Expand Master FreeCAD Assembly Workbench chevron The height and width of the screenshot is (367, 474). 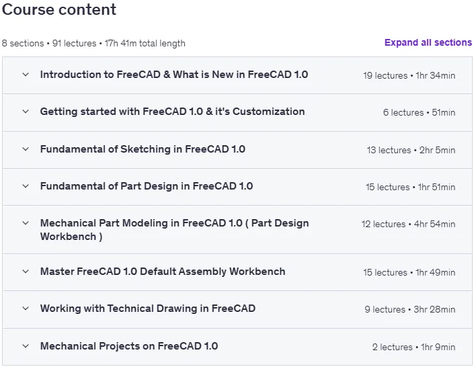tap(26, 272)
